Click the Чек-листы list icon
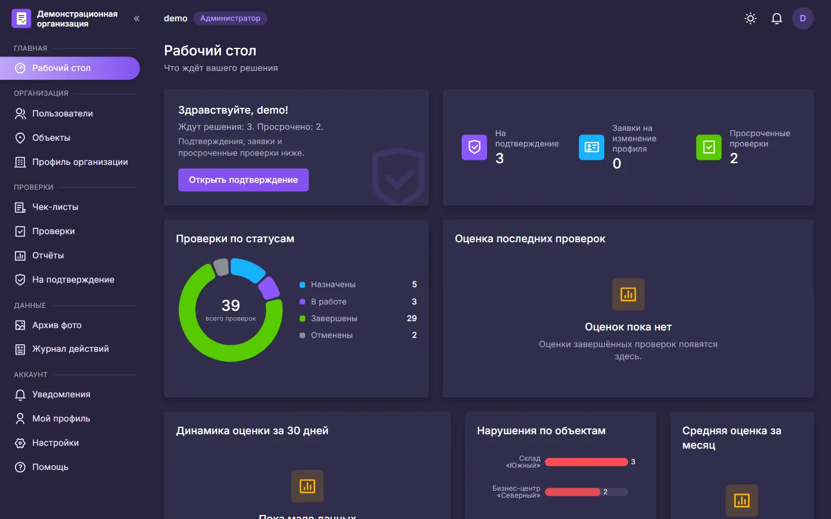The image size is (831, 519). point(20,207)
